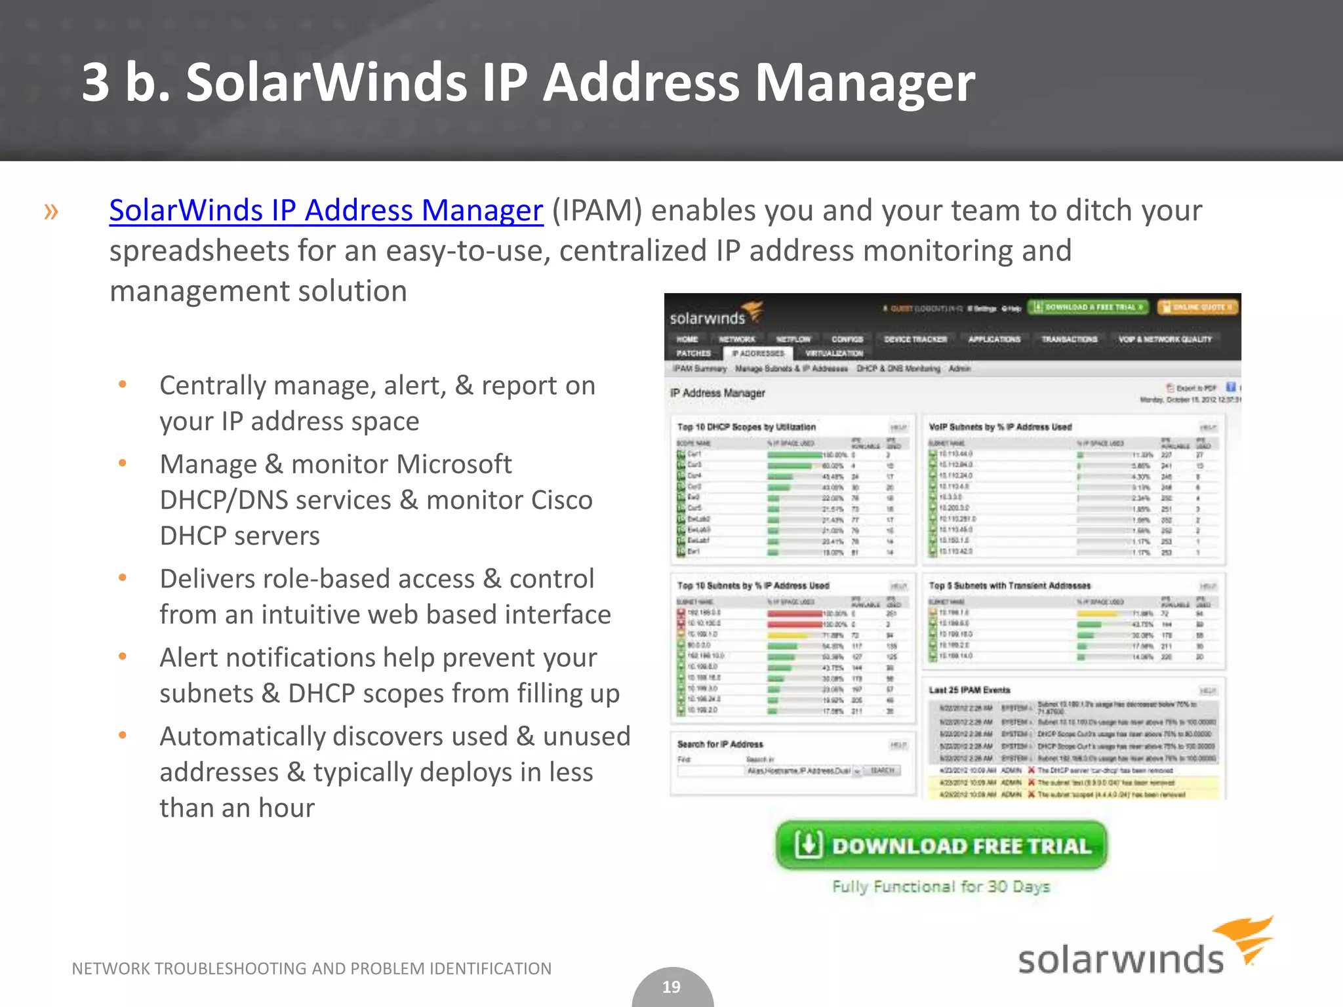Click the orange Online Quote button
Screen dimensions: 1343x1007
tap(1197, 307)
